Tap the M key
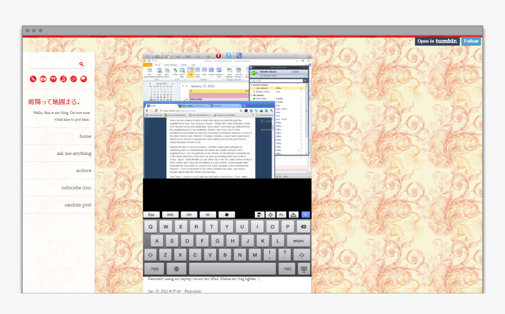The width and height of the screenshot is (505, 314). point(255,255)
